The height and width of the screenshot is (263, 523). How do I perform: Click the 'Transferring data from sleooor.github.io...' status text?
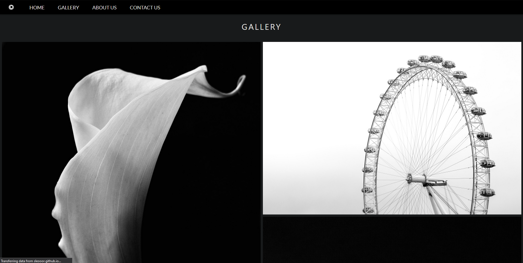point(31,261)
